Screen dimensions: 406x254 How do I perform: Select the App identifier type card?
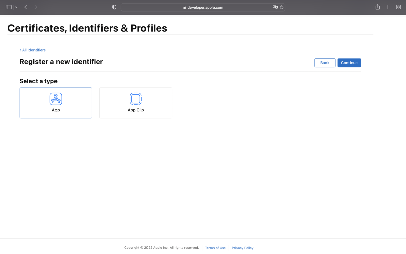56,103
